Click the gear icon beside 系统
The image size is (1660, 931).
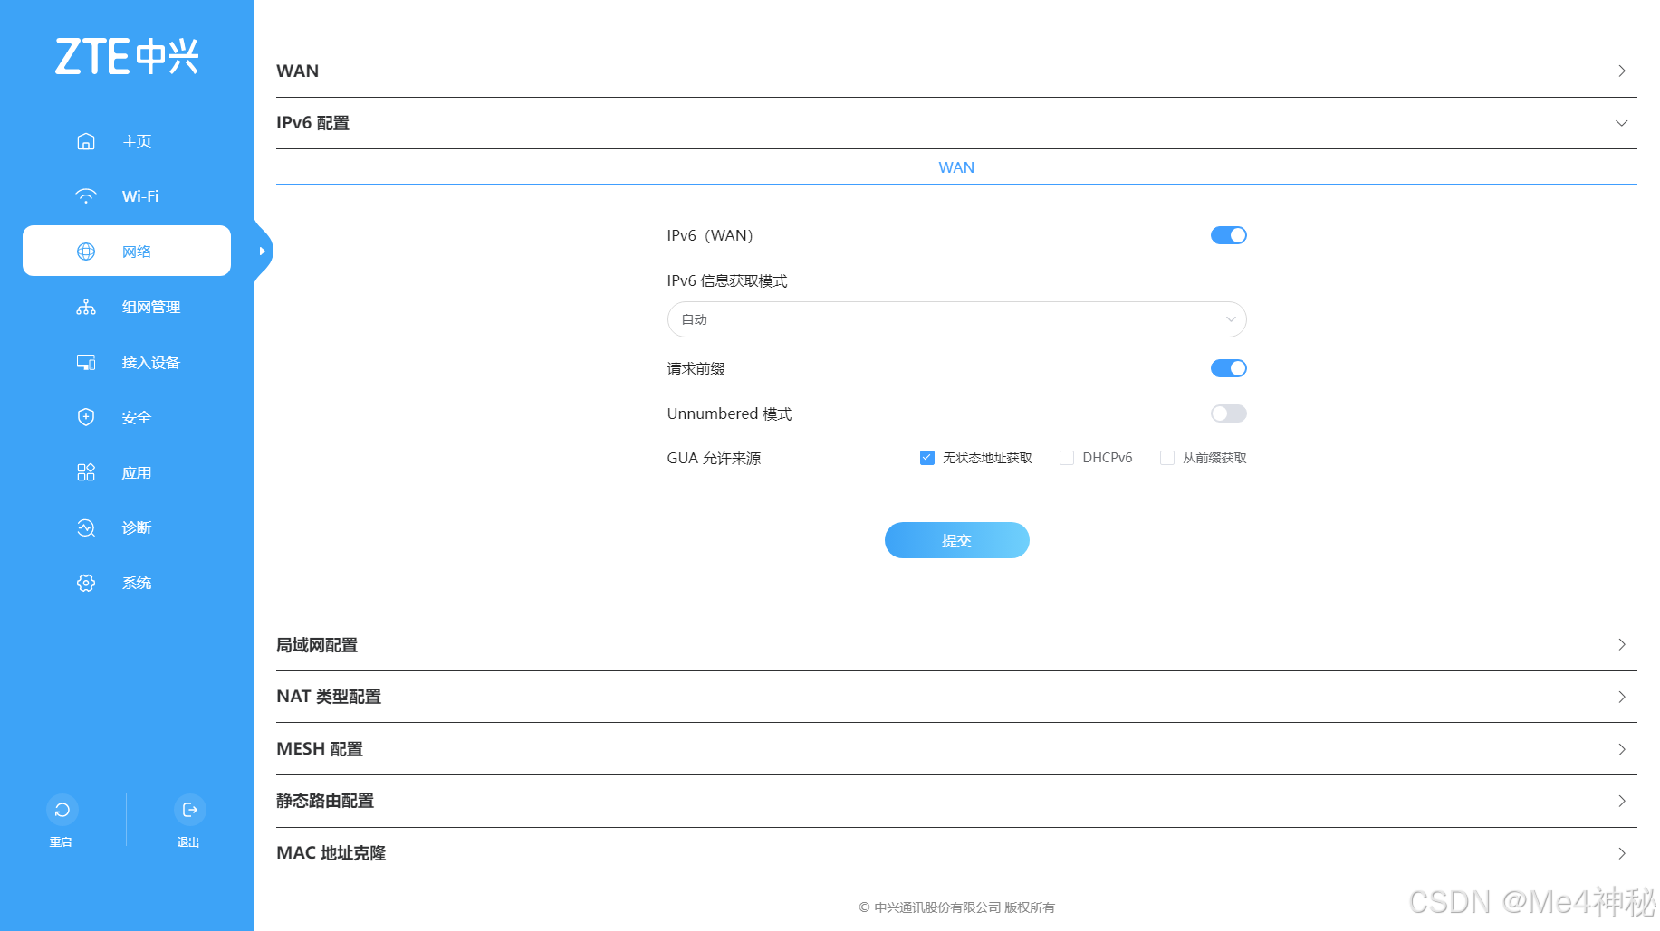click(x=86, y=583)
